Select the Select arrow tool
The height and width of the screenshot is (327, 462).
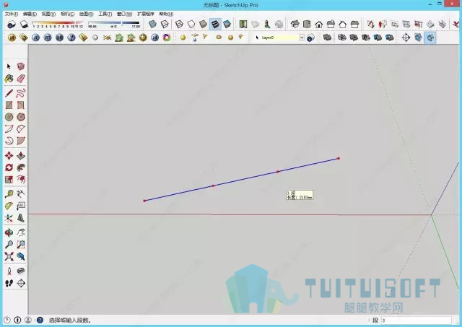9,66
